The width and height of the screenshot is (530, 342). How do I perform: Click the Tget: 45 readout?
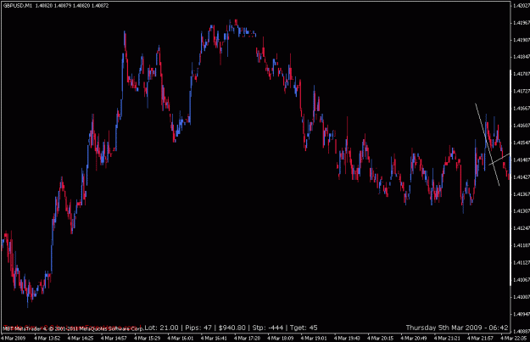(304, 328)
